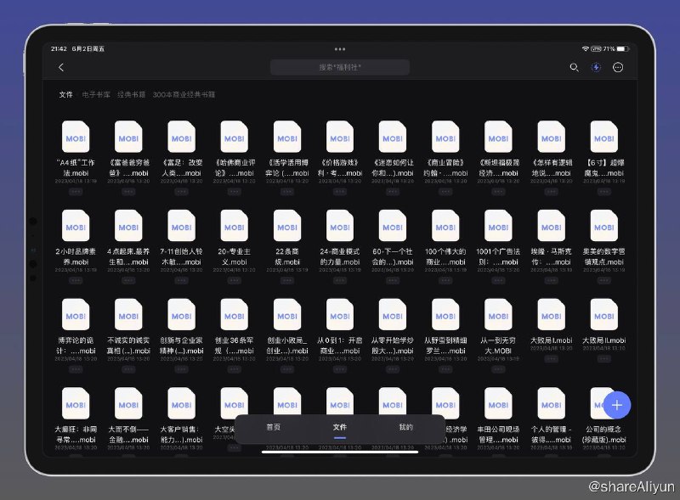Open the 我的 tab
680x500 pixels.
405,427
